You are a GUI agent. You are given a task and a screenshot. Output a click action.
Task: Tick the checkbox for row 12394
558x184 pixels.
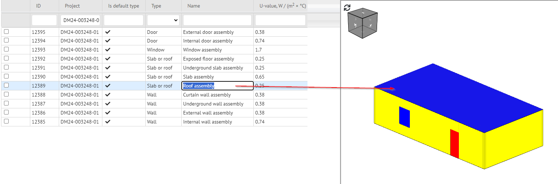click(6, 41)
